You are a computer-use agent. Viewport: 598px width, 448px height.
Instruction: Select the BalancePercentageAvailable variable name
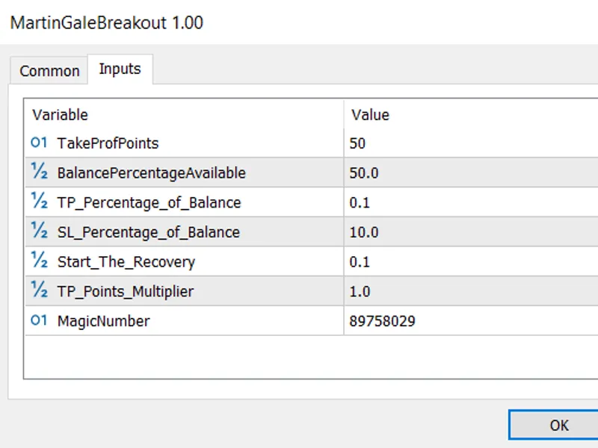[152, 173]
